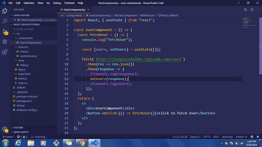Split the editor to the right
The height and width of the screenshot is (147, 262).
click(x=252, y=10)
